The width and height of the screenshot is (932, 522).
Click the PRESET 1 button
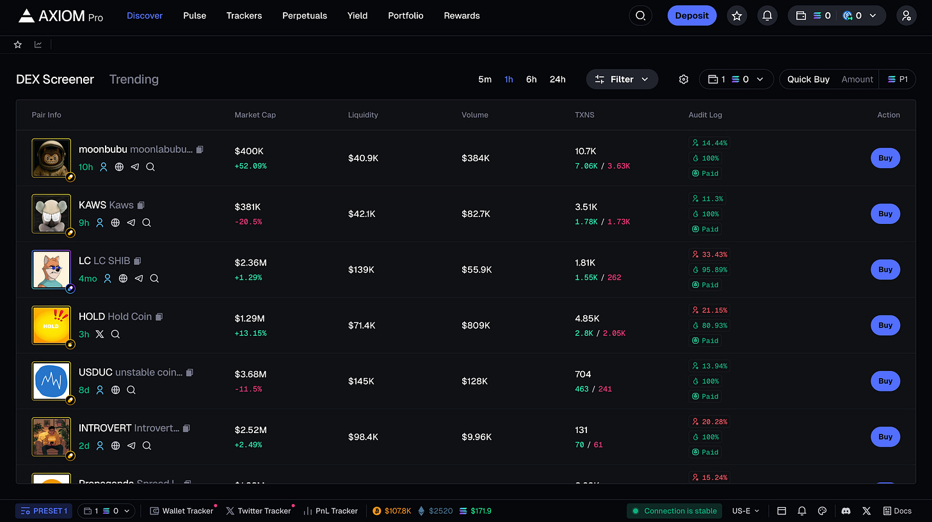(44, 511)
